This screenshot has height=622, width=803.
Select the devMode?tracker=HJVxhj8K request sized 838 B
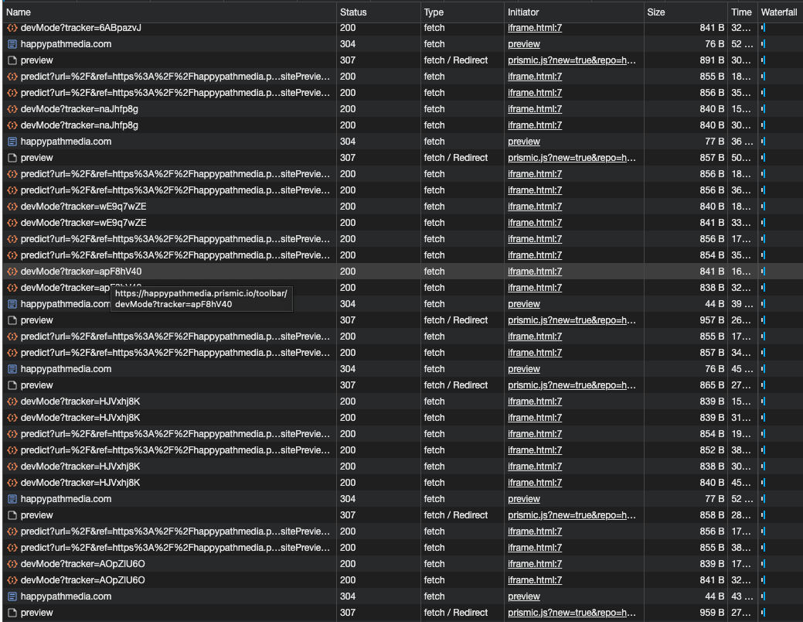pos(80,466)
